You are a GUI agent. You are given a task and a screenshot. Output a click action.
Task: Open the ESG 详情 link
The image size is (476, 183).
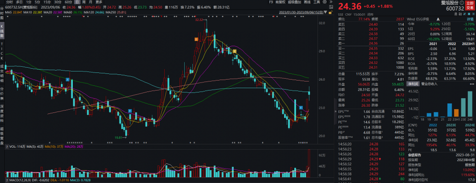[x=470, y=19]
